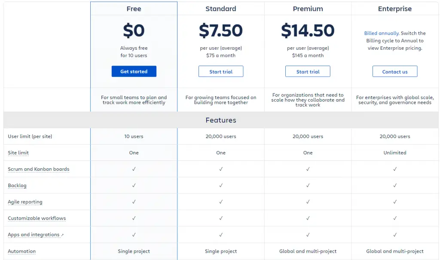Click the Get started button
Viewport: 440px width, 260px height.
134,72
